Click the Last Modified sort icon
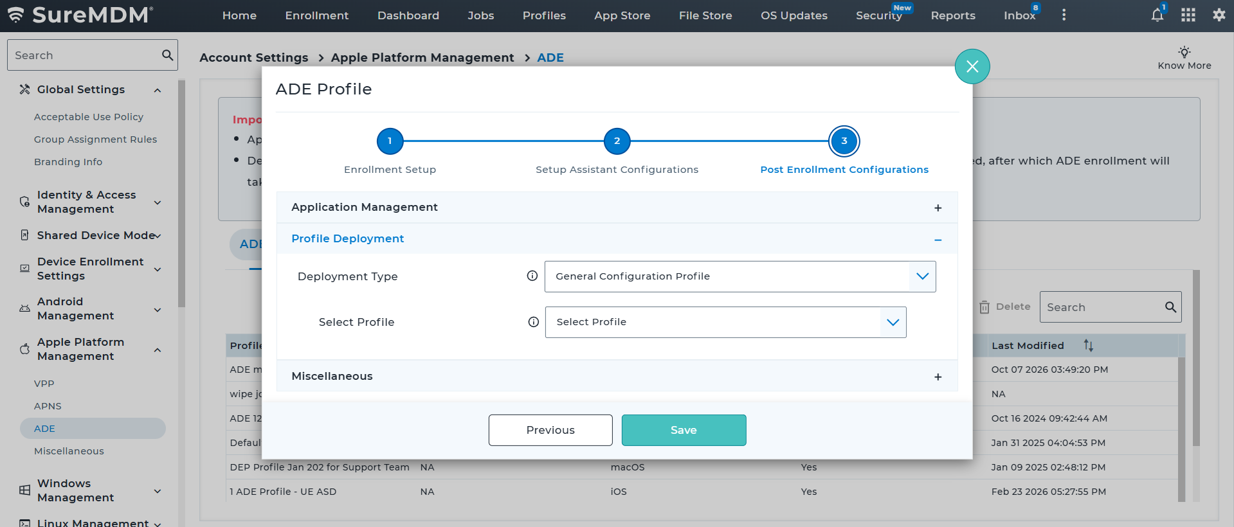Viewport: 1234px width, 527px height. [1089, 346]
